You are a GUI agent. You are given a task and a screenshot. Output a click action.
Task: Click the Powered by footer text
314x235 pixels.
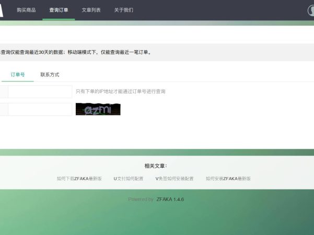pyautogui.click(x=141, y=199)
